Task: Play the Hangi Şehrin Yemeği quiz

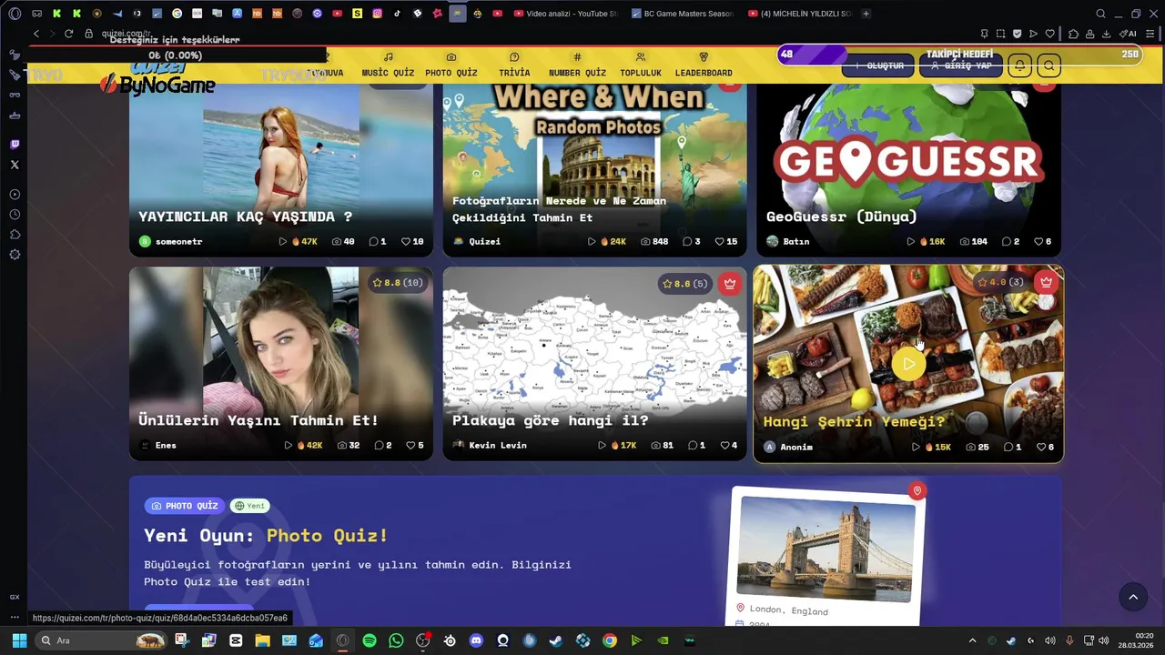Action: pyautogui.click(x=908, y=364)
